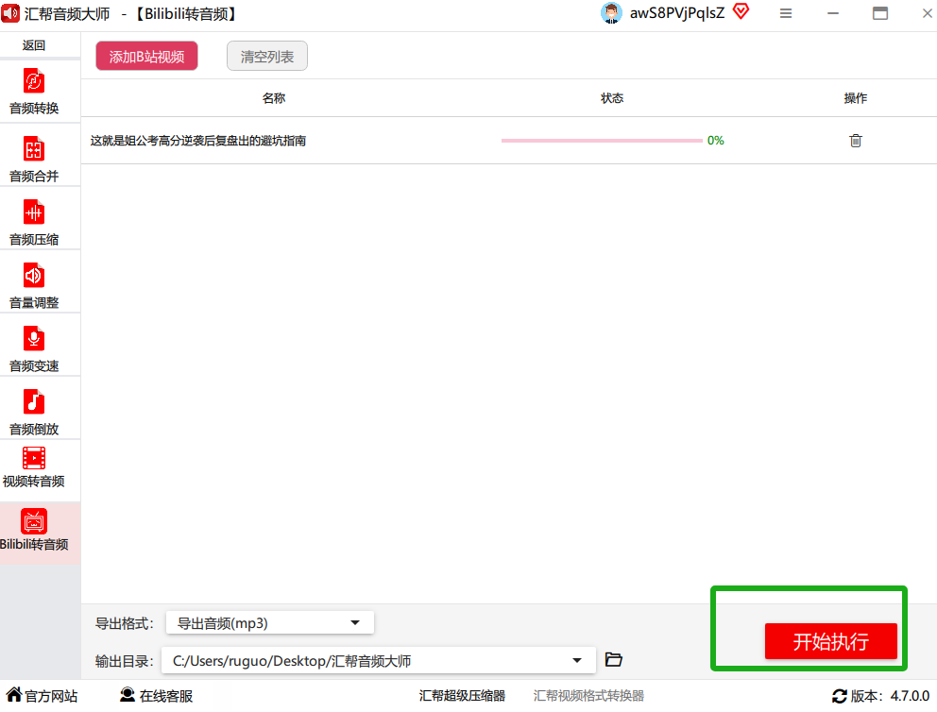Open the 音频压缩 audio compression tool
This screenshot has height=712, width=937.
[x=34, y=223]
